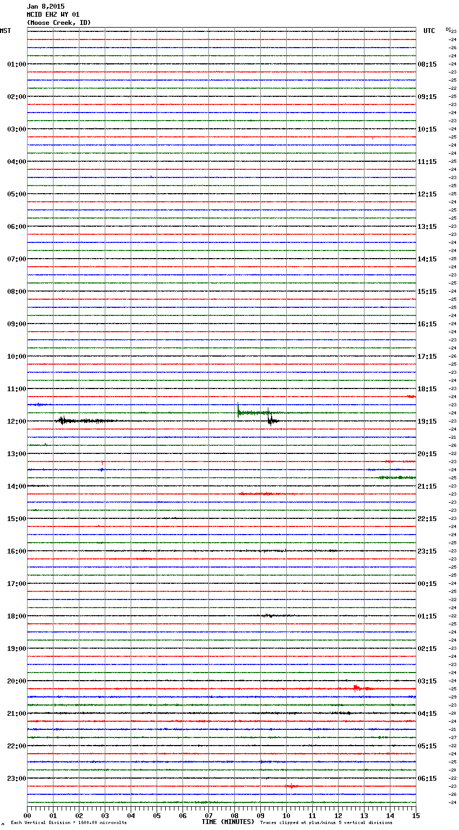This screenshot has width=459, height=830.
Task: Select the MST row label "12:00"
Action: [x=17, y=421]
